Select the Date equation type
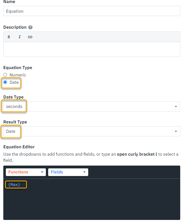 [x=5, y=82]
